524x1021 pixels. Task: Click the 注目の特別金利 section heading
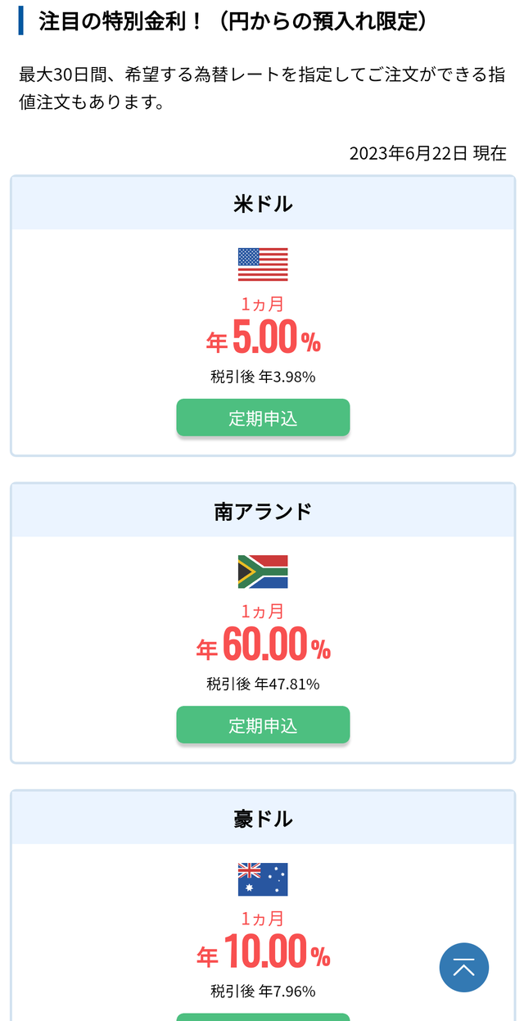233,21
